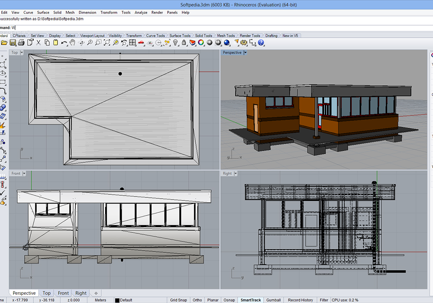Open the Perspective viewport dropdown arrow

click(x=246, y=52)
